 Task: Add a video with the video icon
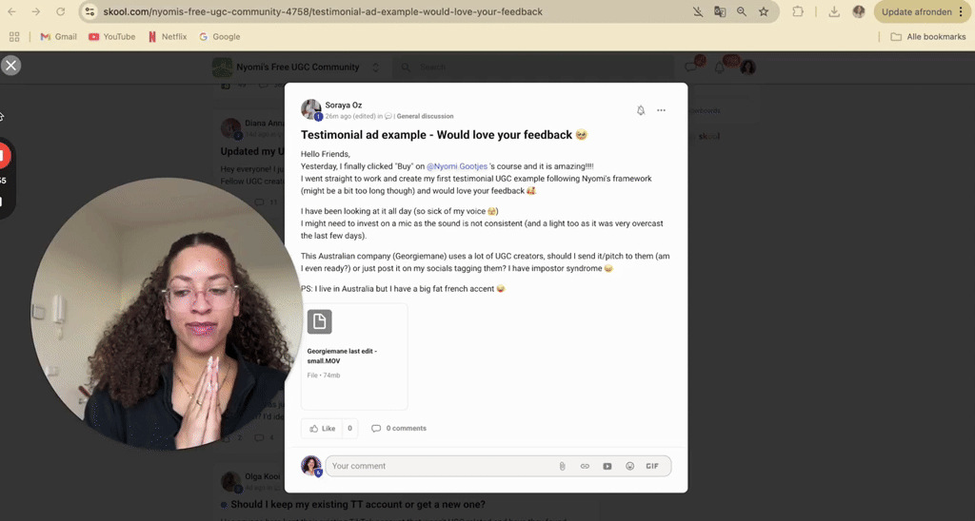607,467
